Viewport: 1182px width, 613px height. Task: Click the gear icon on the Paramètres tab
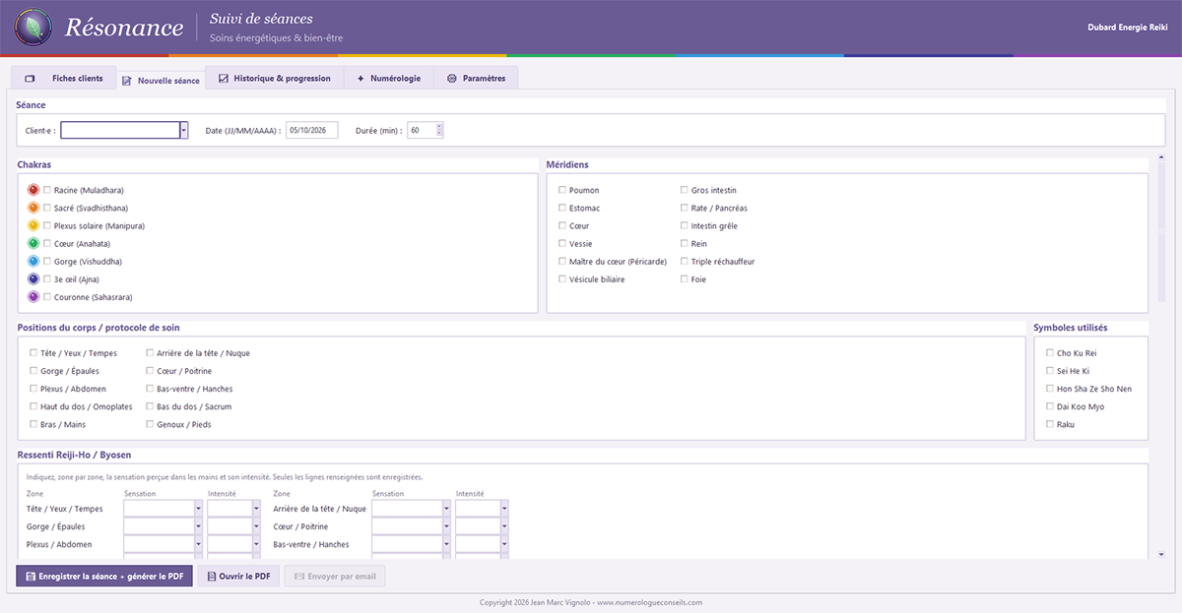point(452,79)
